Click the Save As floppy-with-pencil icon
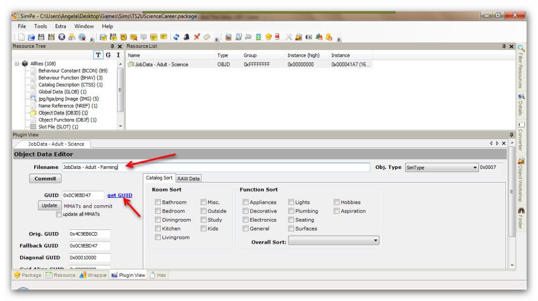This screenshot has width=538, height=301. pyautogui.click(x=51, y=37)
